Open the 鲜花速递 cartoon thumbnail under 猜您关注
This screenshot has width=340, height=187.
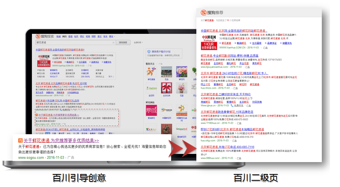[x=151, y=72]
